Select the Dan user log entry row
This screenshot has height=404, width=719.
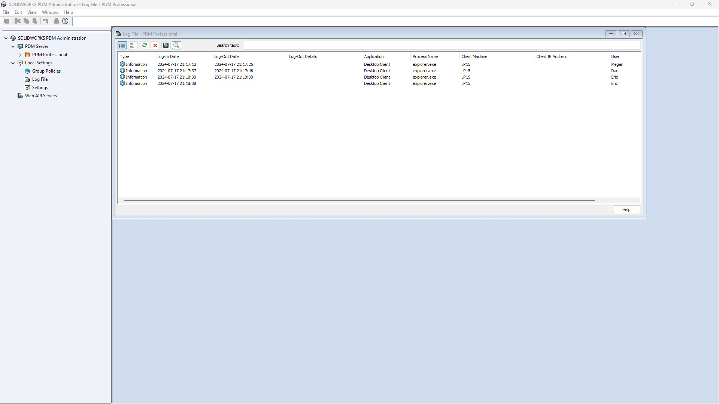(377, 71)
